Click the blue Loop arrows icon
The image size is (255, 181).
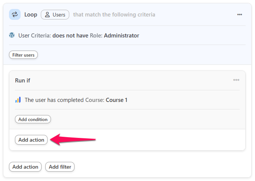coord(15,15)
